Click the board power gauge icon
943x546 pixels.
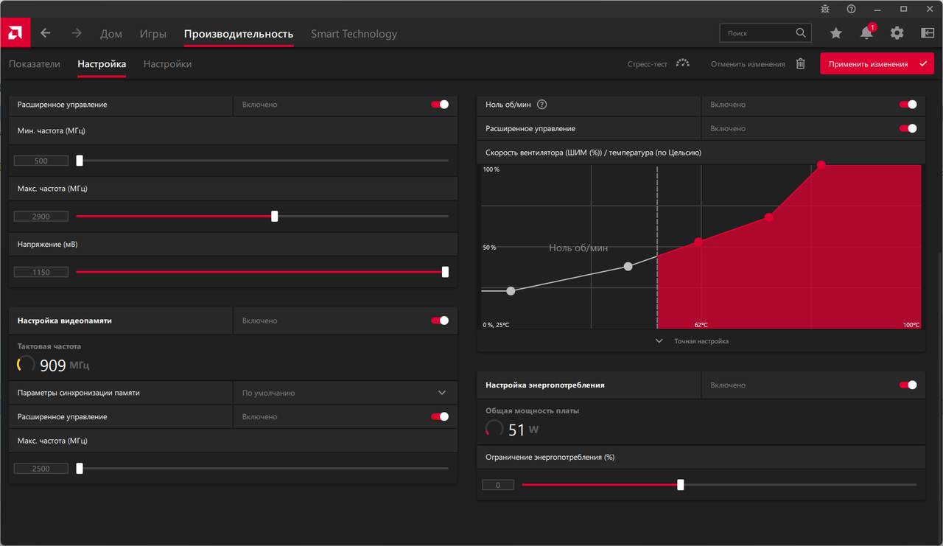click(x=494, y=428)
